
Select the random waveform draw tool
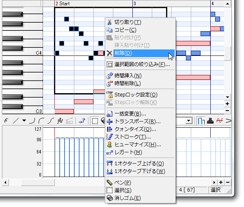coord(60,121)
